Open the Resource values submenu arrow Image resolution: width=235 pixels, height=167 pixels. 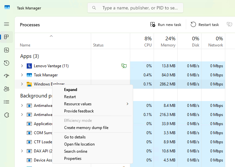(x=128, y=104)
